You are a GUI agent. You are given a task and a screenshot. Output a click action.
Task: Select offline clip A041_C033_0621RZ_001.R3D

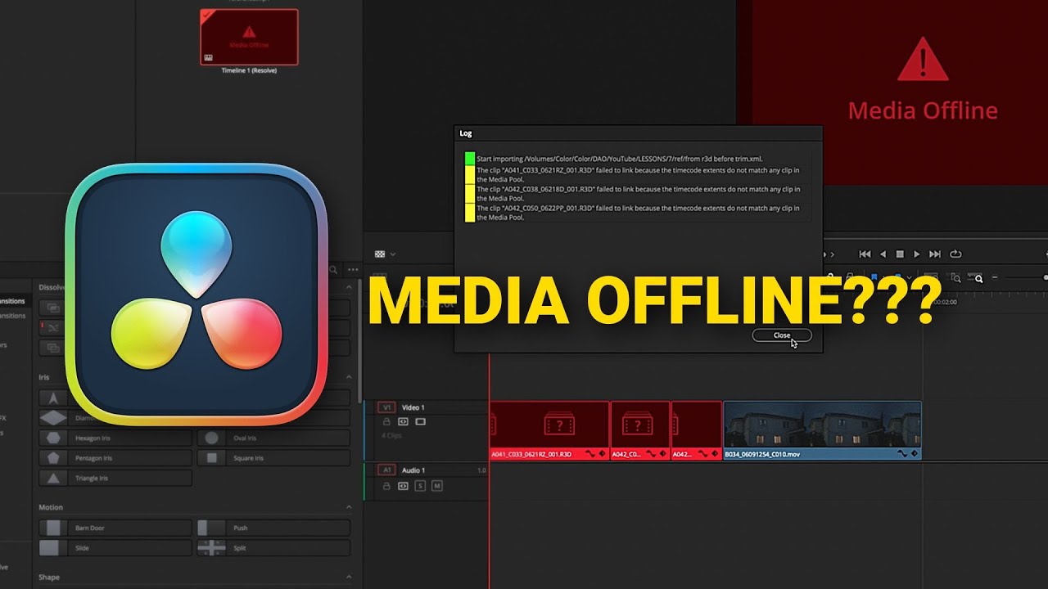click(549, 430)
